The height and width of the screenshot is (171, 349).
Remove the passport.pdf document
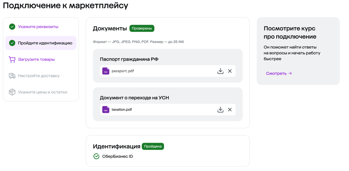click(230, 71)
